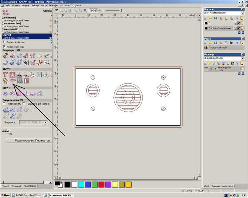This screenshot has height=198, width=248.
Task: Open the pink tiles icon at panel top
Action: (x=6, y=12)
